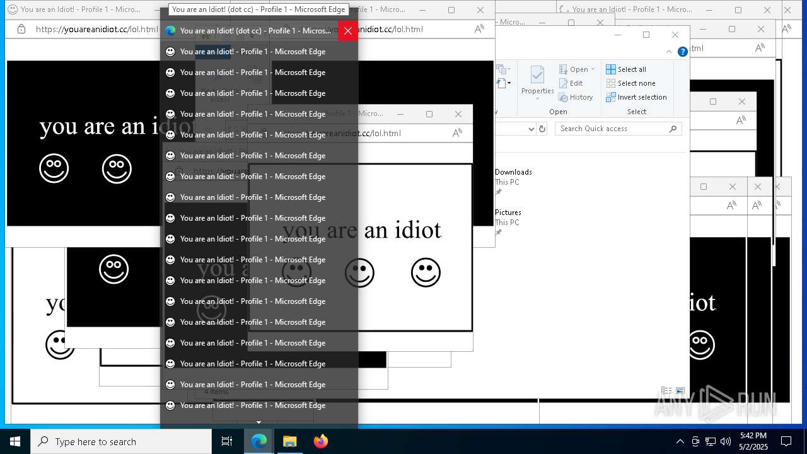Show hidden system tray icons
This screenshot has height=454, width=807.
(x=680, y=441)
